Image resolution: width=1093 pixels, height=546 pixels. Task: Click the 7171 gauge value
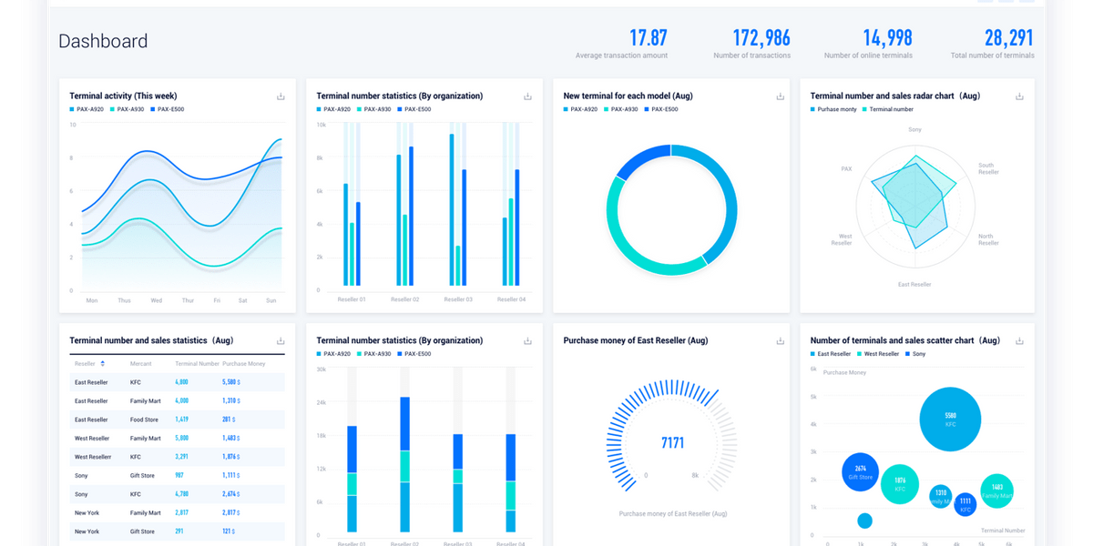[x=672, y=443]
